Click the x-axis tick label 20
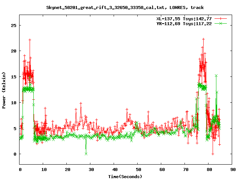Image resolution: width=240 pixels, height=180 pixels. pos(67,169)
